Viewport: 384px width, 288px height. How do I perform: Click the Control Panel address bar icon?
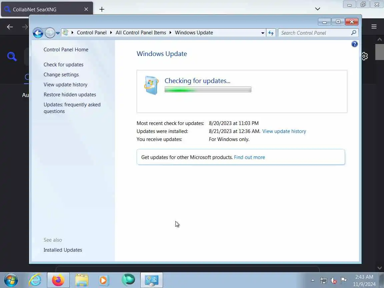[65, 32]
